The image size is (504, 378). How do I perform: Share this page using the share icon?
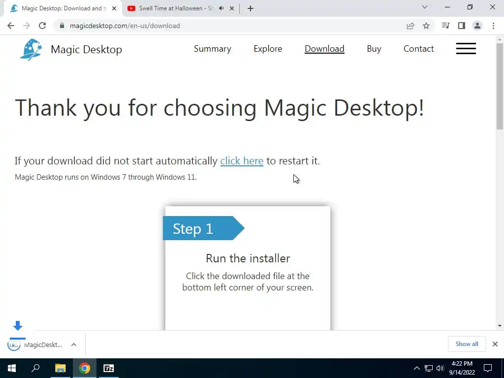410,26
